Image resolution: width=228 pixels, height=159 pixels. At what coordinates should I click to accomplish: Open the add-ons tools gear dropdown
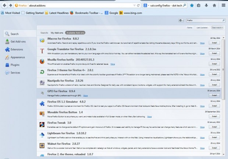(181, 20)
